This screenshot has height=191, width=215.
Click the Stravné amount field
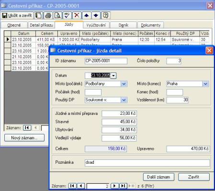pyautogui.click(x=119, y=122)
